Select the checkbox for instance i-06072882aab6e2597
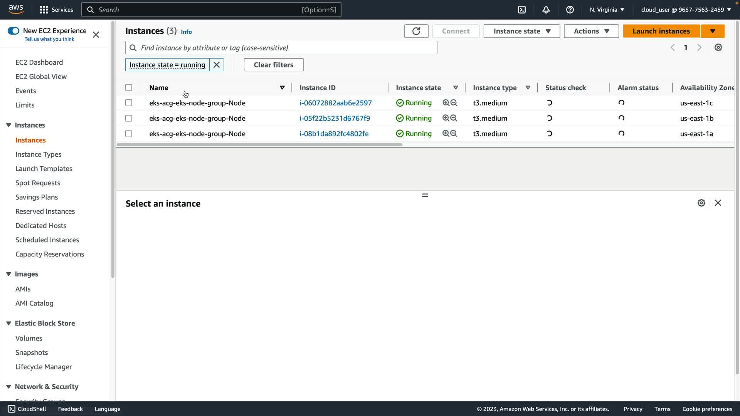 point(129,103)
